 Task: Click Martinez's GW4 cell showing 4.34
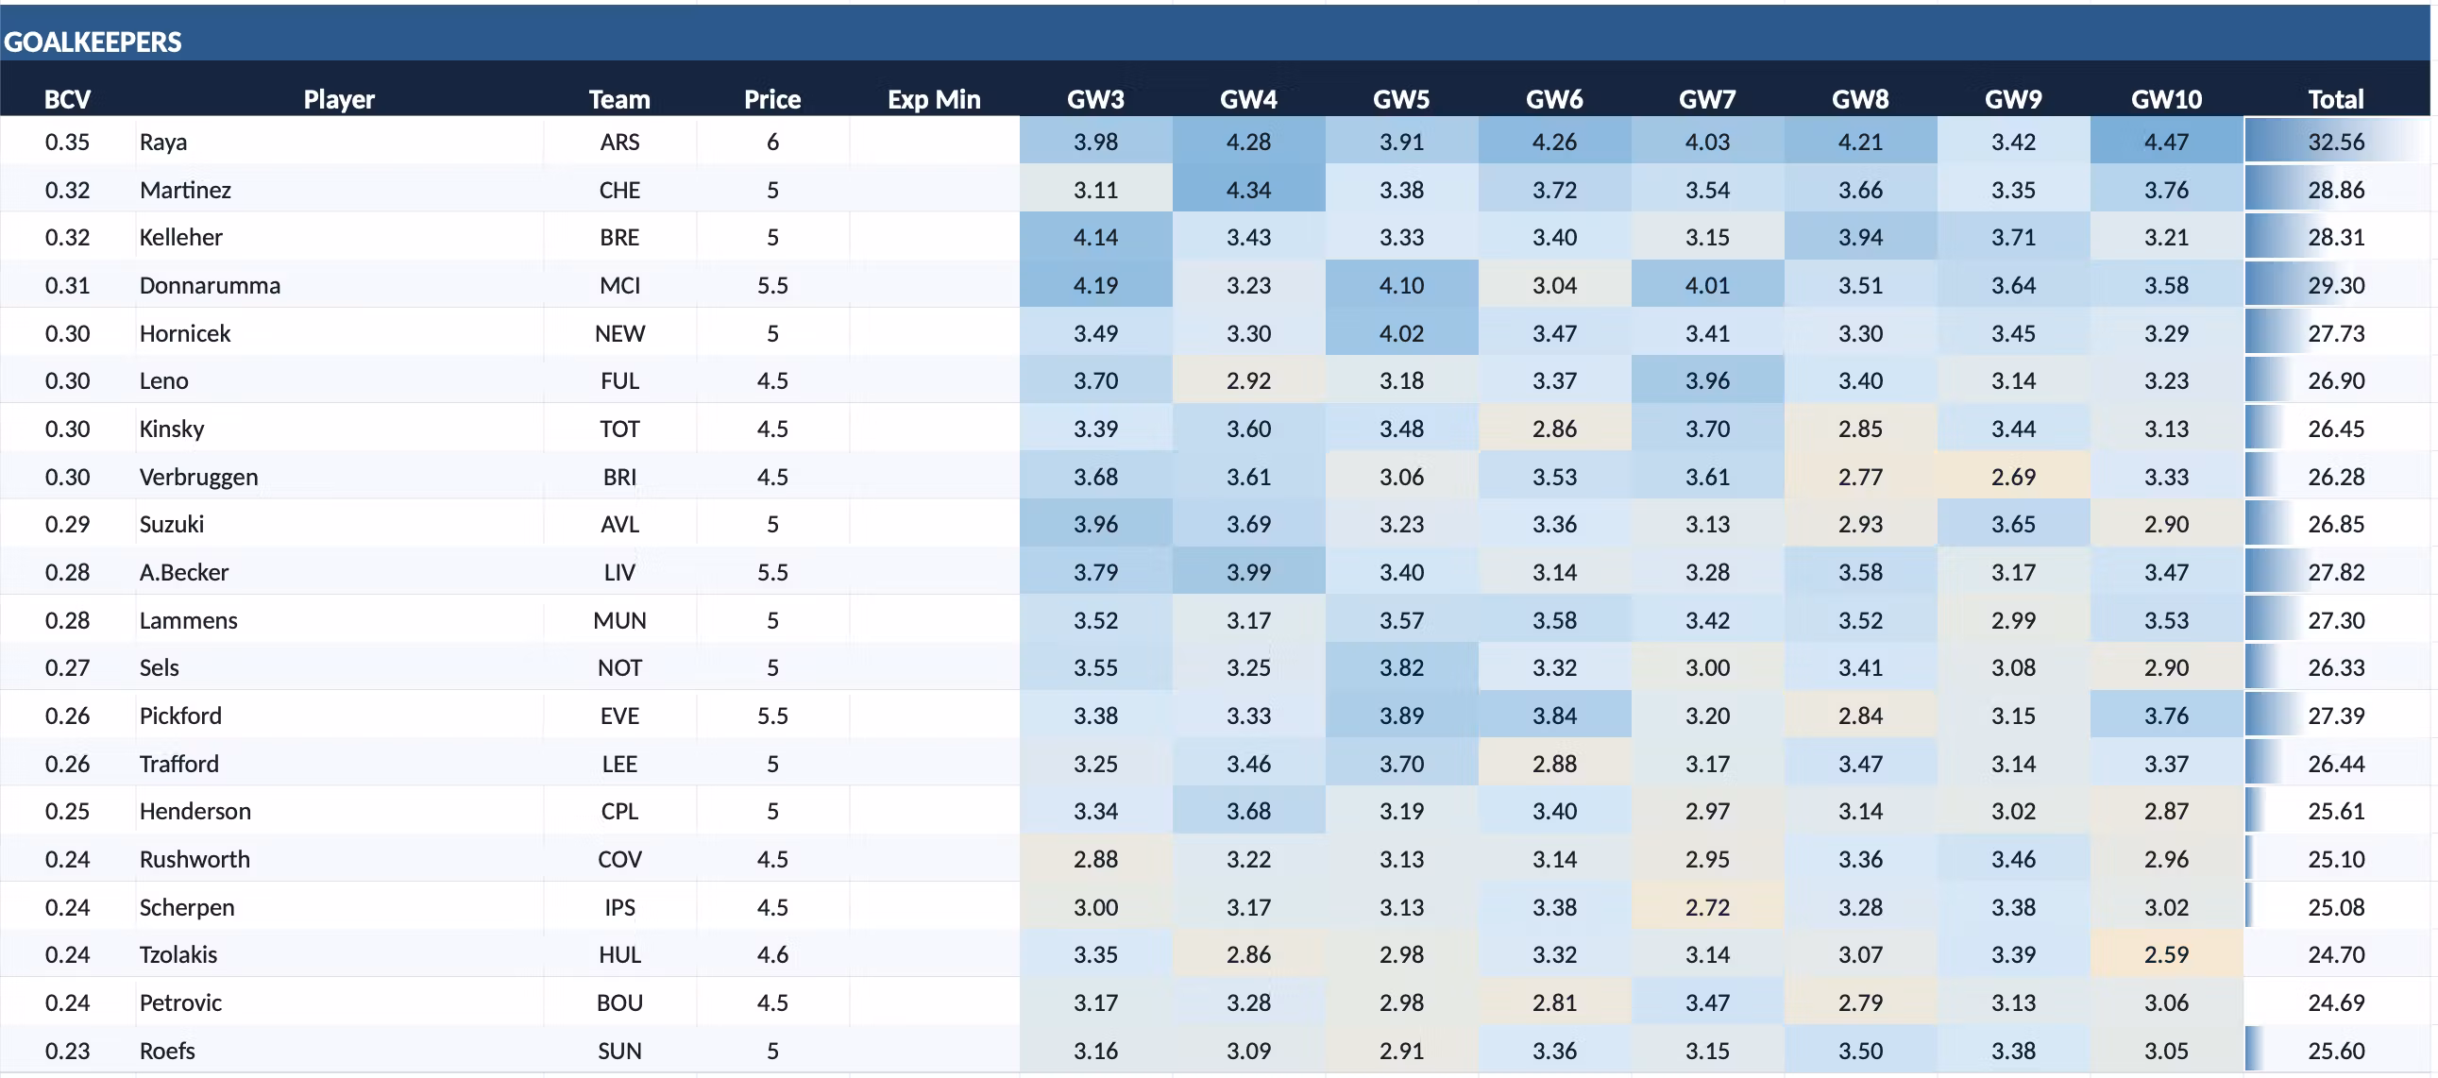pos(1248,190)
